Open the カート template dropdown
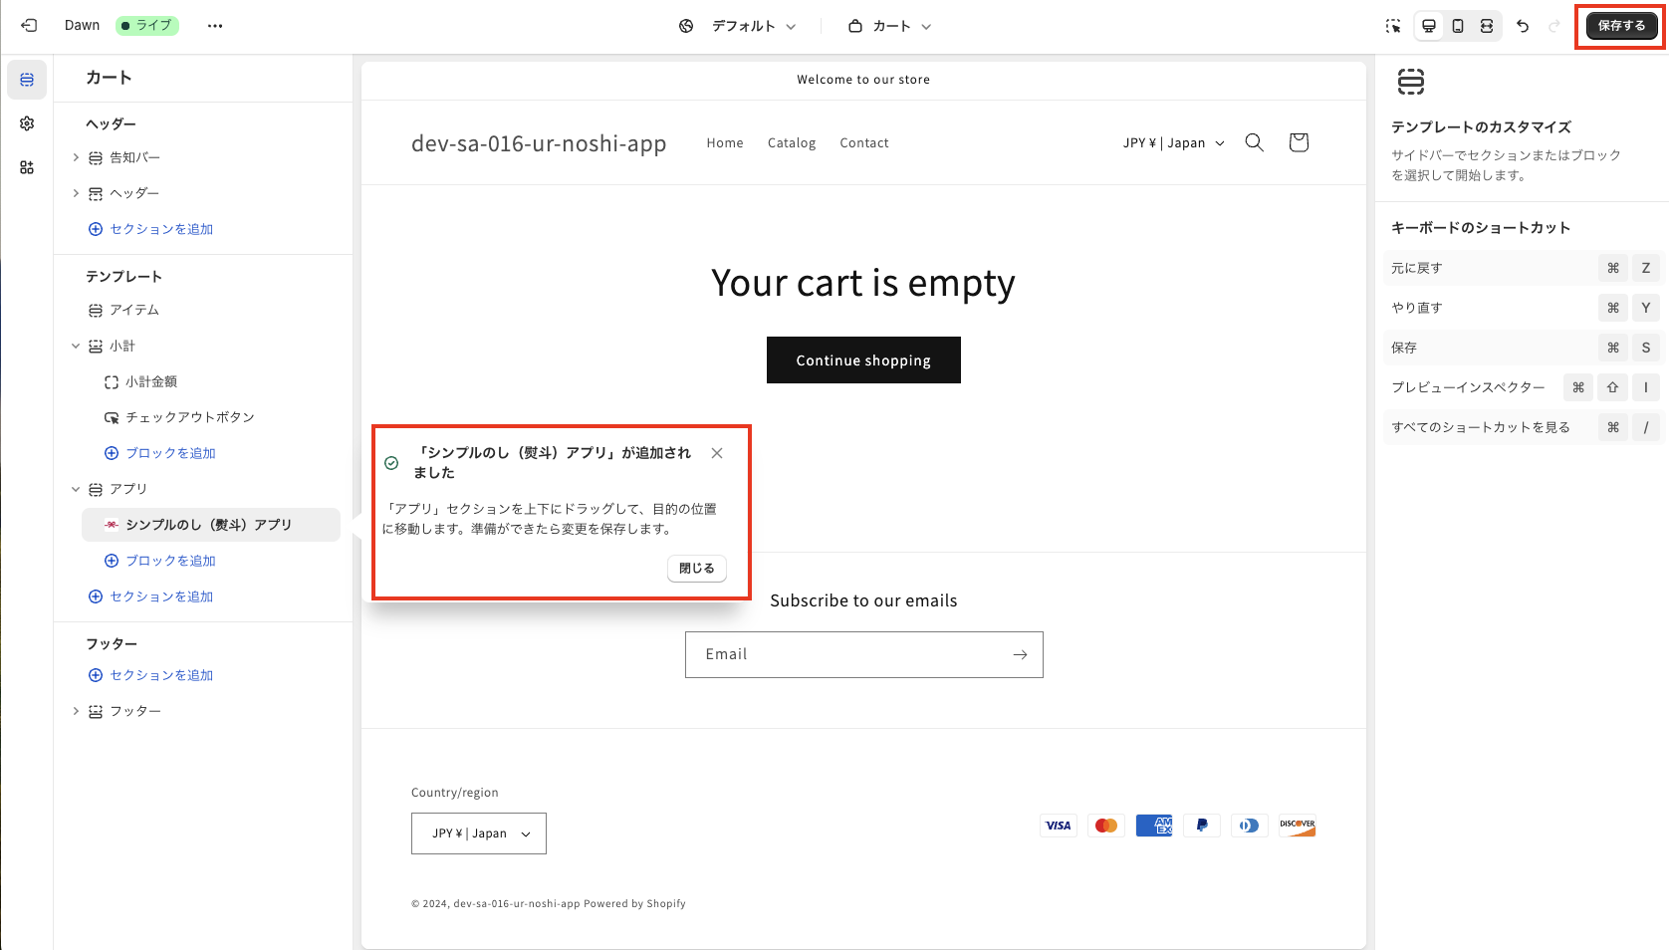This screenshot has height=950, width=1669. tap(889, 26)
